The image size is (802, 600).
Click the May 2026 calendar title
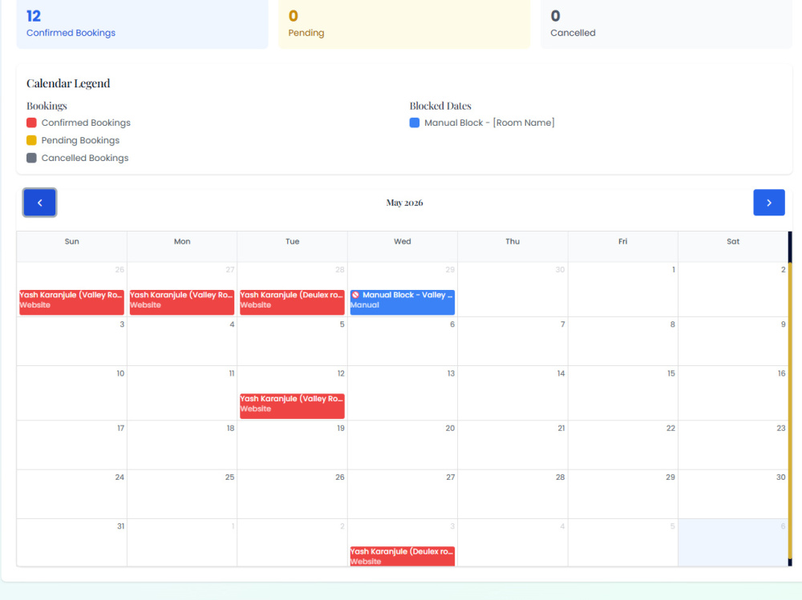click(404, 203)
